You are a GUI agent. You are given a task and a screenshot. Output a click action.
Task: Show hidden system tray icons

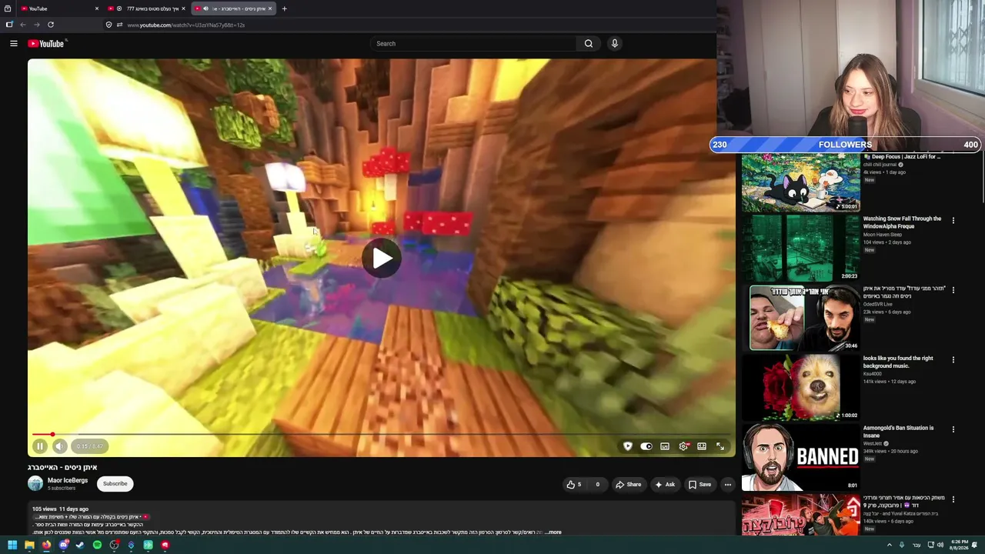pos(890,546)
